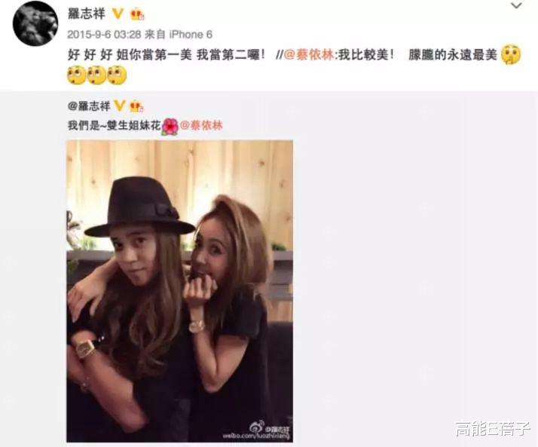Screen dimensions: 538x447
Task: Click the last emoji on second text line
Action: [x=117, y=75]
